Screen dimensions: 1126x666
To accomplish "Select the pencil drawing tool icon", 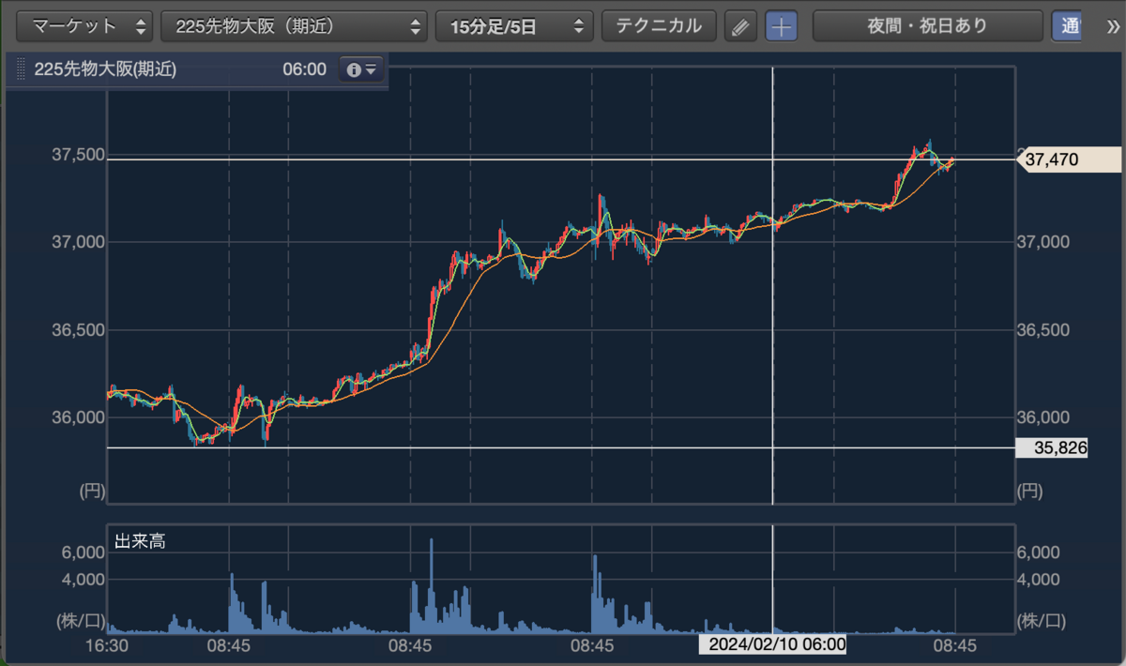I will [740, 26].
